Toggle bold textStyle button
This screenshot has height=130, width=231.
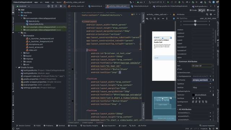tap(193, 98)
